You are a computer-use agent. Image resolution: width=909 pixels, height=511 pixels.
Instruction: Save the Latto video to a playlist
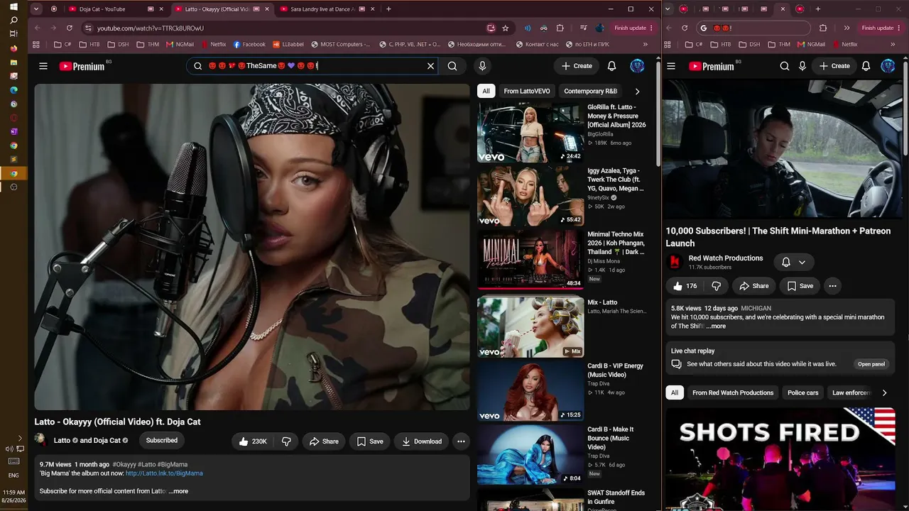tap(370, 441)
